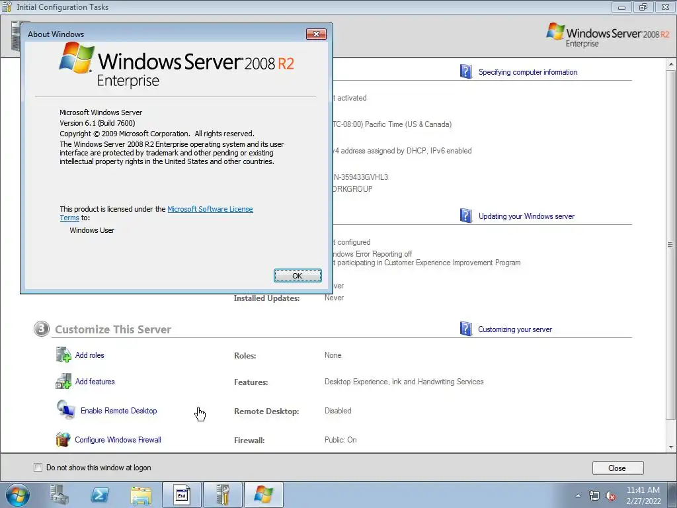
Task: Click the Enable Remote Desktop monitor icon
Action: click(66, 409)
